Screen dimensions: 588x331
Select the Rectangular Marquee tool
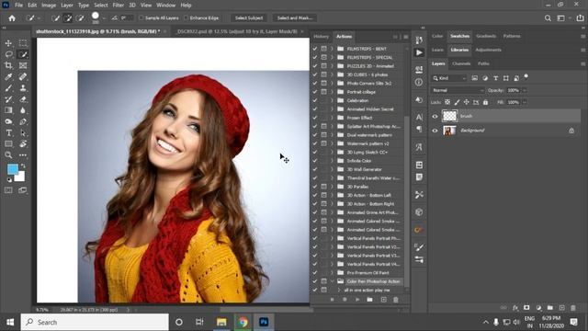(x=23, y=43)
